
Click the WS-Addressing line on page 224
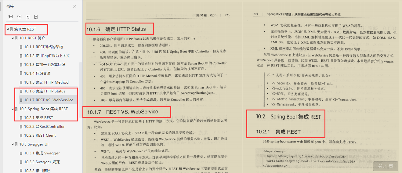pos(299,89)
